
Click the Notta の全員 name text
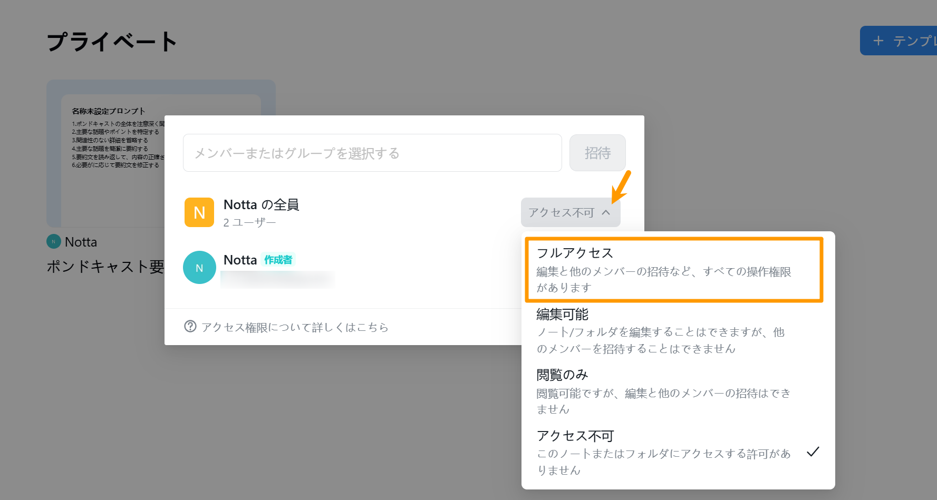click(x=262, y=204)
